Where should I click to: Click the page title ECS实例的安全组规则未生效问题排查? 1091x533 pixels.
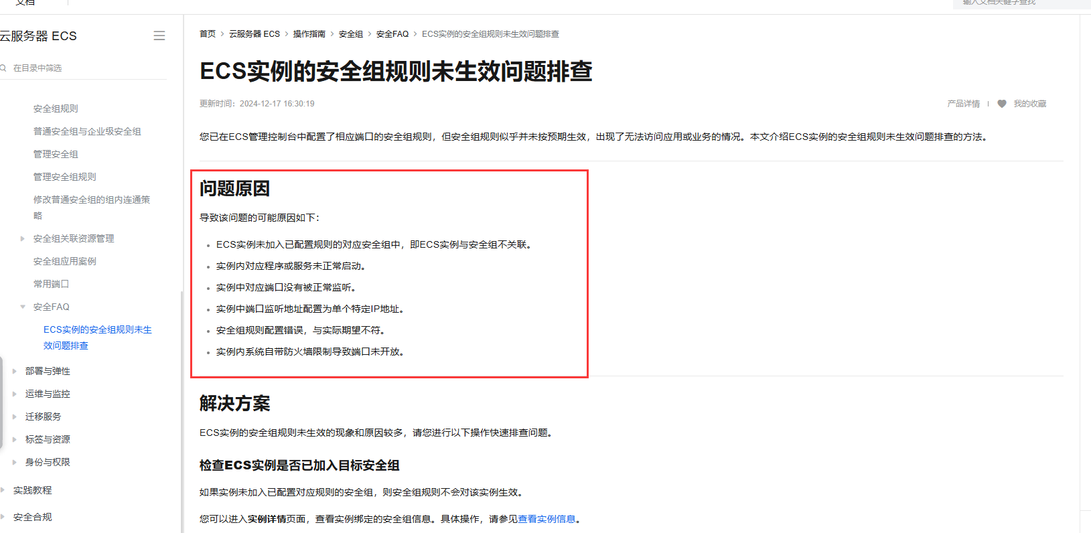tap(396, 72)
